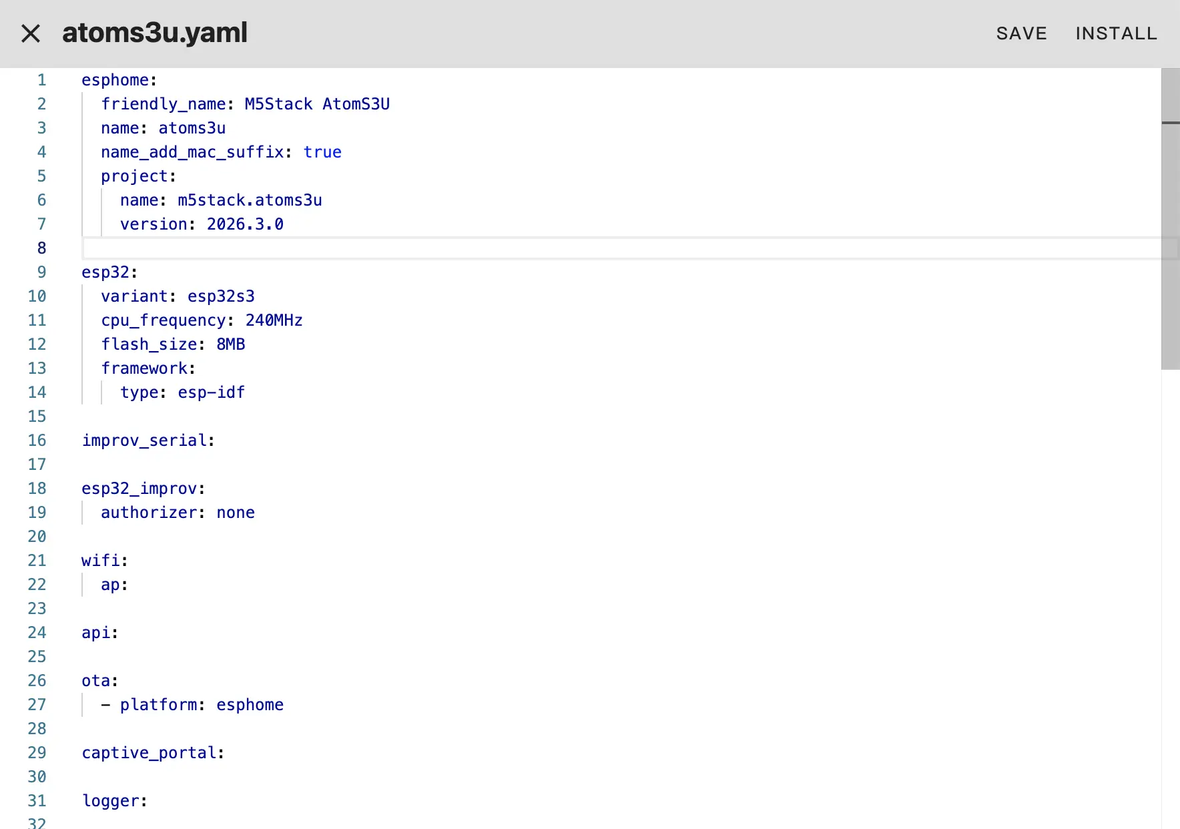Click the wifi ap key

110,585
